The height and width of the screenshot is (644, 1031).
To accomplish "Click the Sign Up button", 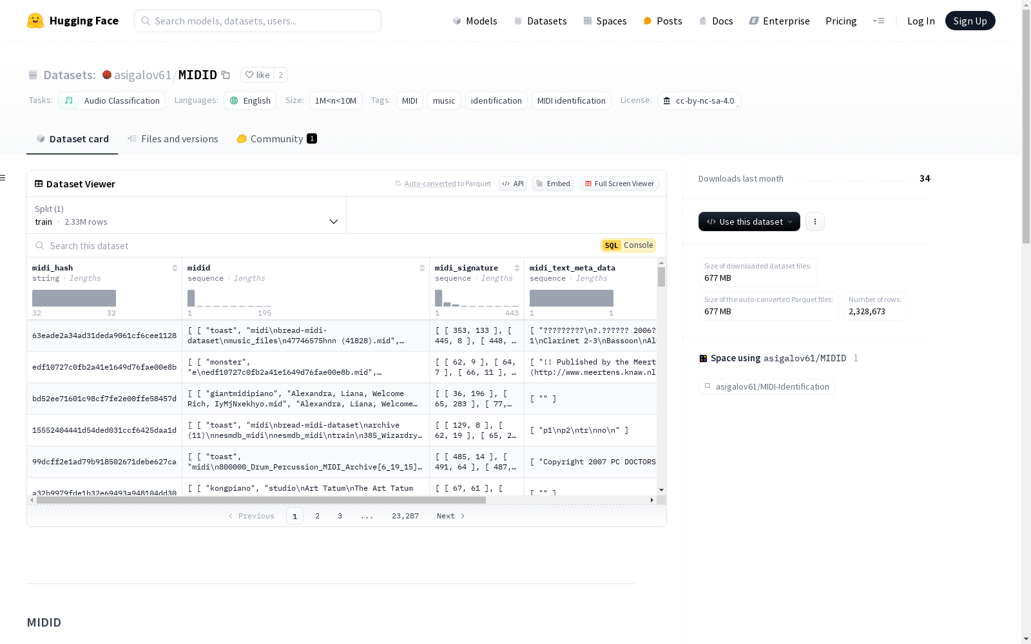I will 970,21.
